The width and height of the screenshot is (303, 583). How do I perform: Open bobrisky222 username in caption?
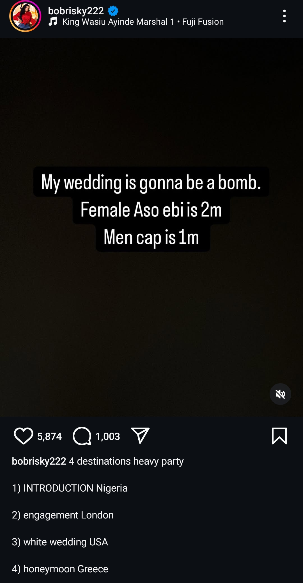[39, 461]
